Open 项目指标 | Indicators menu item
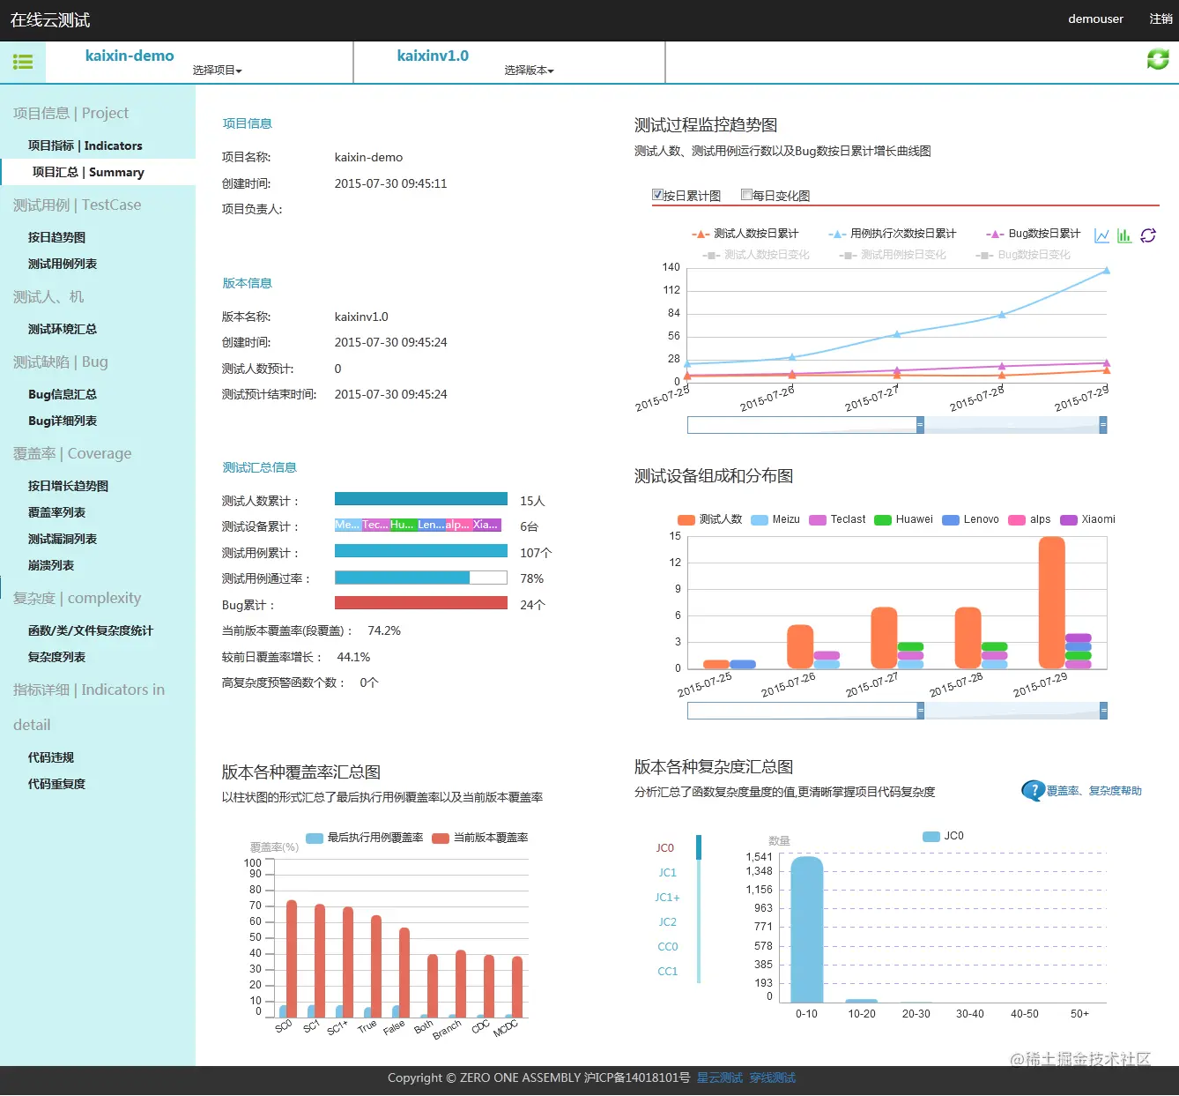The height and width of the screenshot is (1096, 1179). [85, 145]
